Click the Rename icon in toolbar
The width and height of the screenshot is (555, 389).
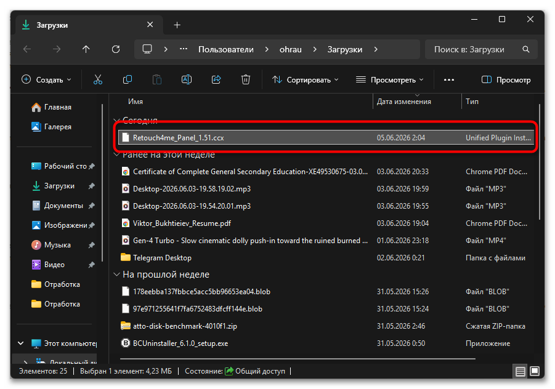[x=187, y=79]
